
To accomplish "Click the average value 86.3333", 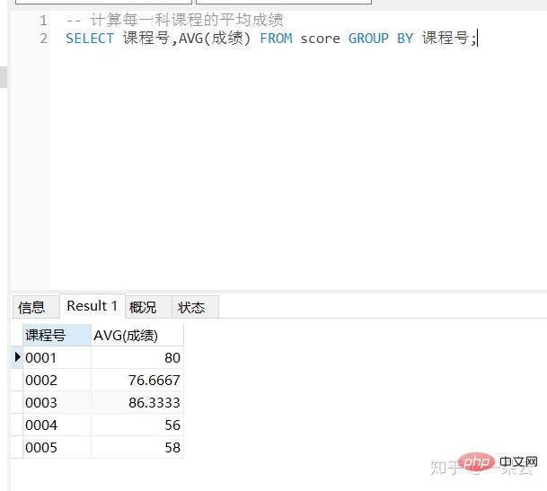I will point(137,402).
